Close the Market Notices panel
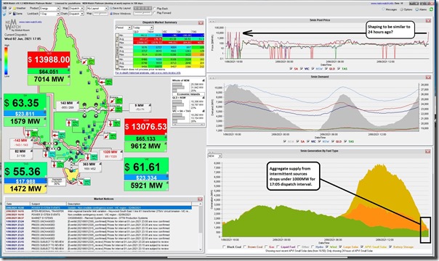This screenshot has width=439, height=261. [200, 199]
